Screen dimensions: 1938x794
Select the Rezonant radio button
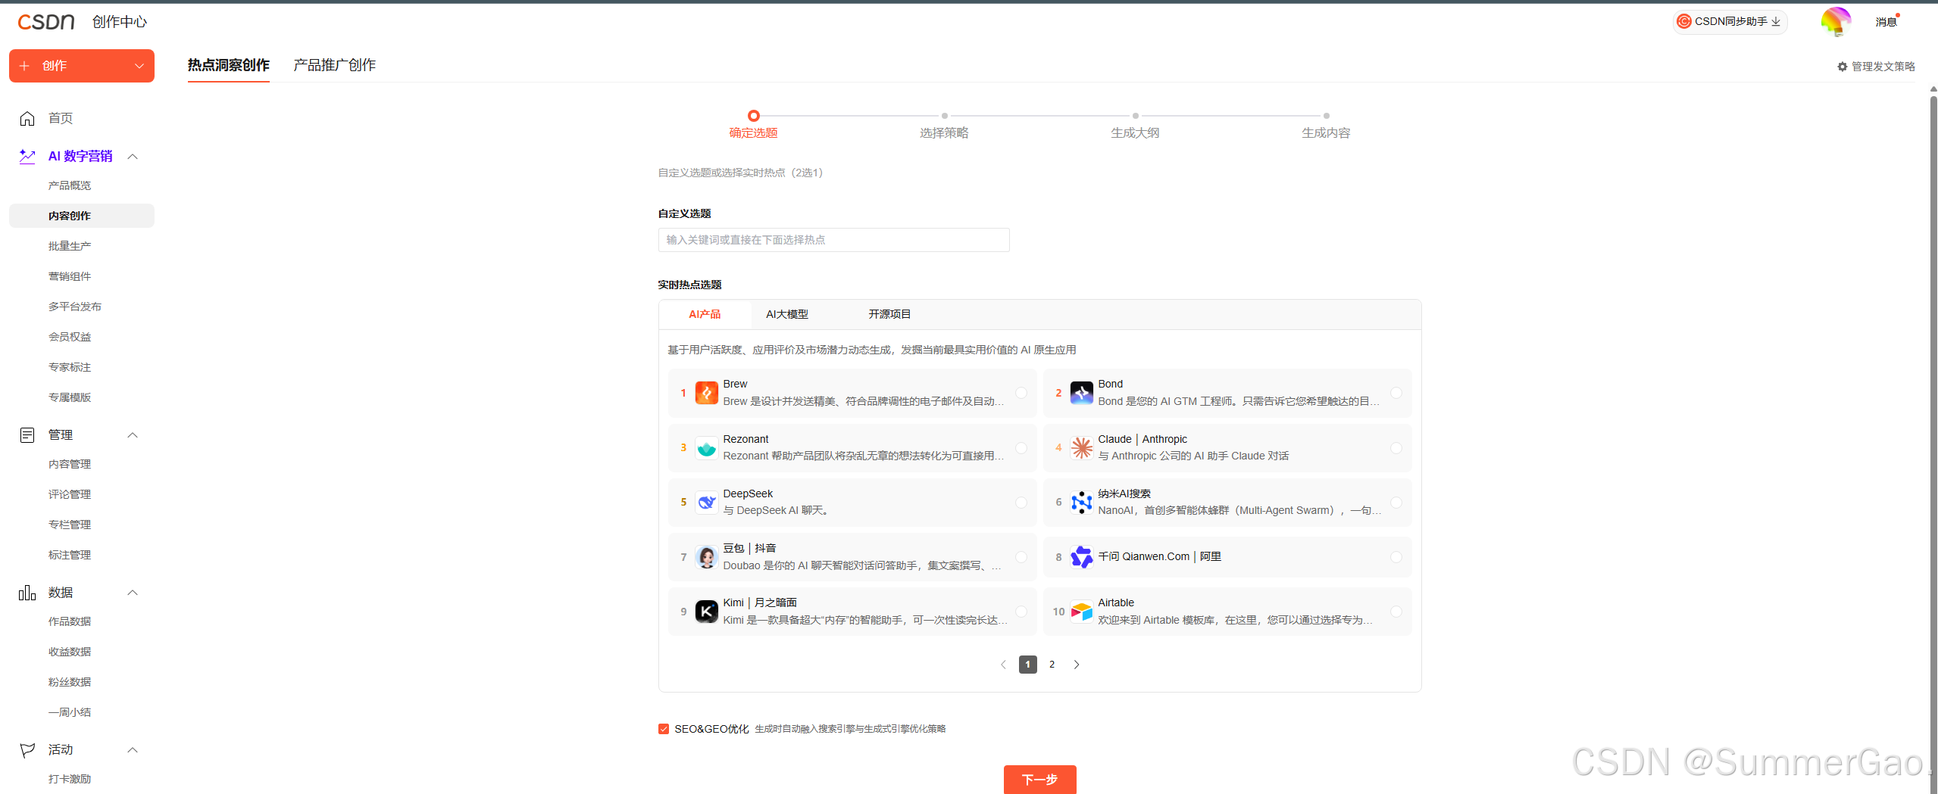click(1021, 448)
